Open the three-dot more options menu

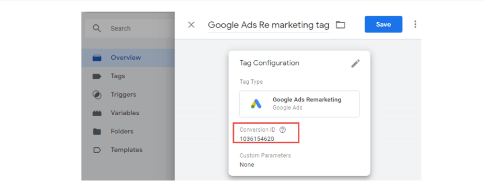415,25
